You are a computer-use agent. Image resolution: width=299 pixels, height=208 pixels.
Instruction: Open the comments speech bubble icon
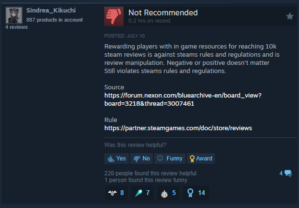[x=288, y=173]
